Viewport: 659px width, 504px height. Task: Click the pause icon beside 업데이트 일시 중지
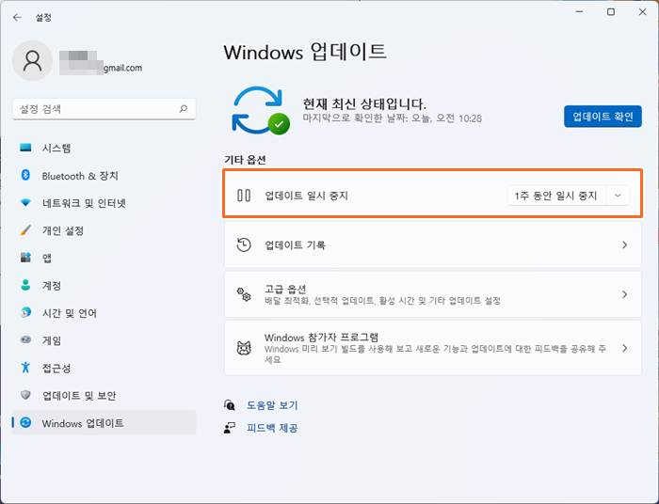(244, 196)
